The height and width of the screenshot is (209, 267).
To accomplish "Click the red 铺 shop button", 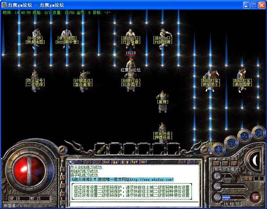I will pos(255,197).
